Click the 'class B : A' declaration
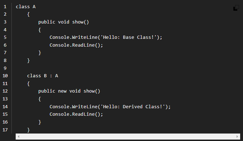This screenshot has width=243, height=141. pos(43,76)
